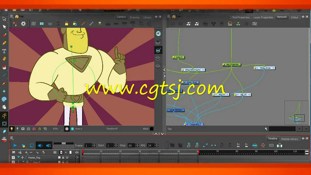Select the Line tool
Viewport: 311px width, 175px height.
4,75
